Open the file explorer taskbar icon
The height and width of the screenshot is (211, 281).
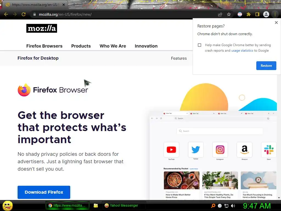click(96, 206)
